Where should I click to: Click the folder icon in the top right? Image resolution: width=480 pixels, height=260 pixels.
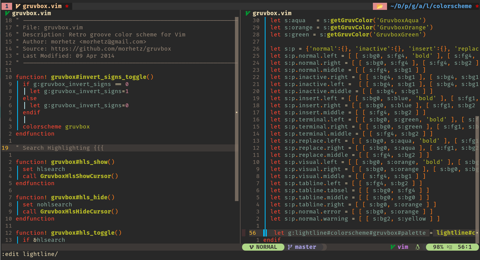(x=380, y=6)
